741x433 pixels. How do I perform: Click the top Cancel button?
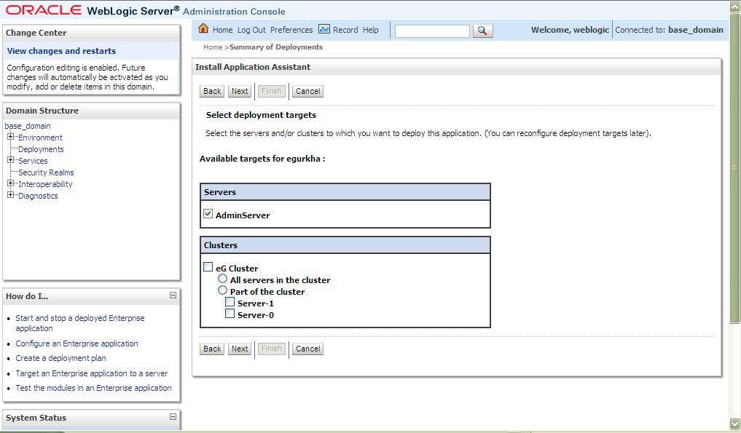(x=307, y=91)
